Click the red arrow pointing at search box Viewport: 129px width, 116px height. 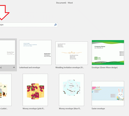tap(4, 13)
